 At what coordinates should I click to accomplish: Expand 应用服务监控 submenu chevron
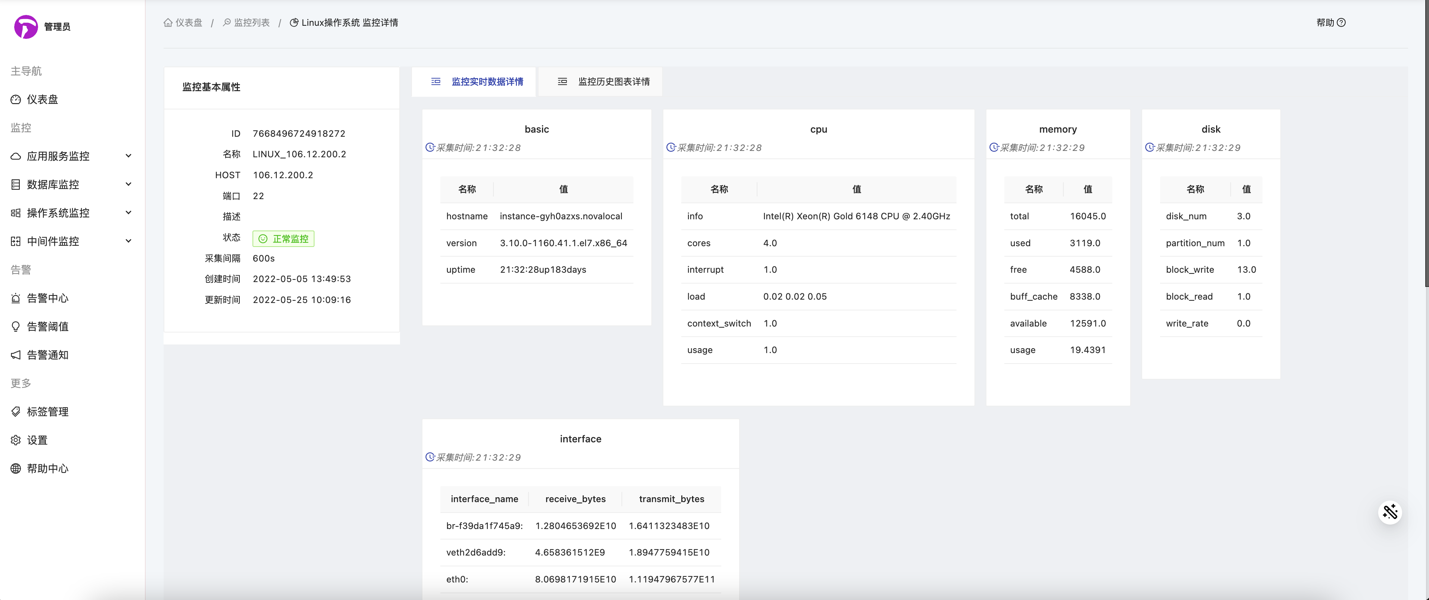[x=129, y=156]
